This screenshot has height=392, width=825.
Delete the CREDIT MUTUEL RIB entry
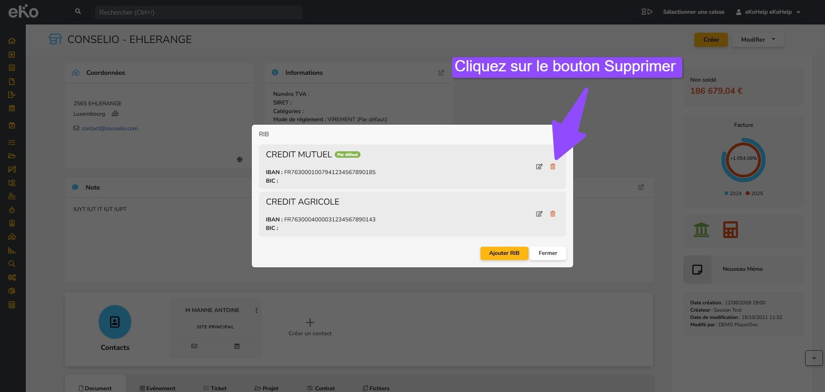(553, 167)
